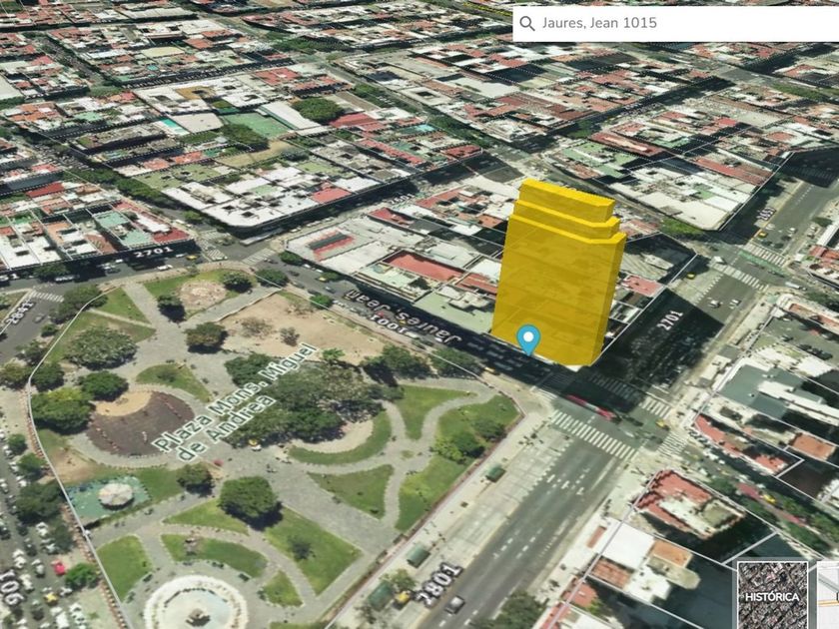Click the green sports field rooftop
This screenshot has width=839, height=629.
(256, 125)
